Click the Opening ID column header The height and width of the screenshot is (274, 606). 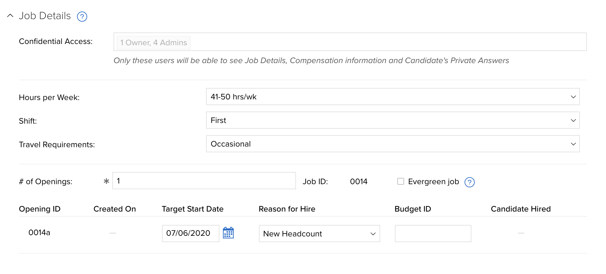(40, 209)
